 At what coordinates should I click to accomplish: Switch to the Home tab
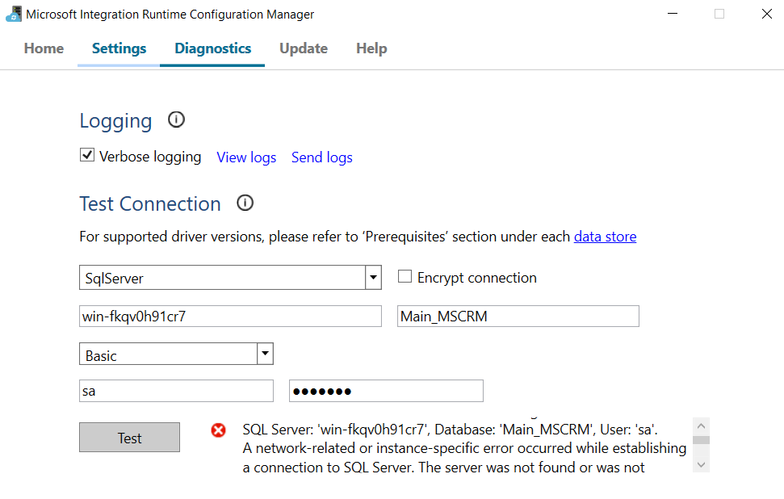coord(44,48)
